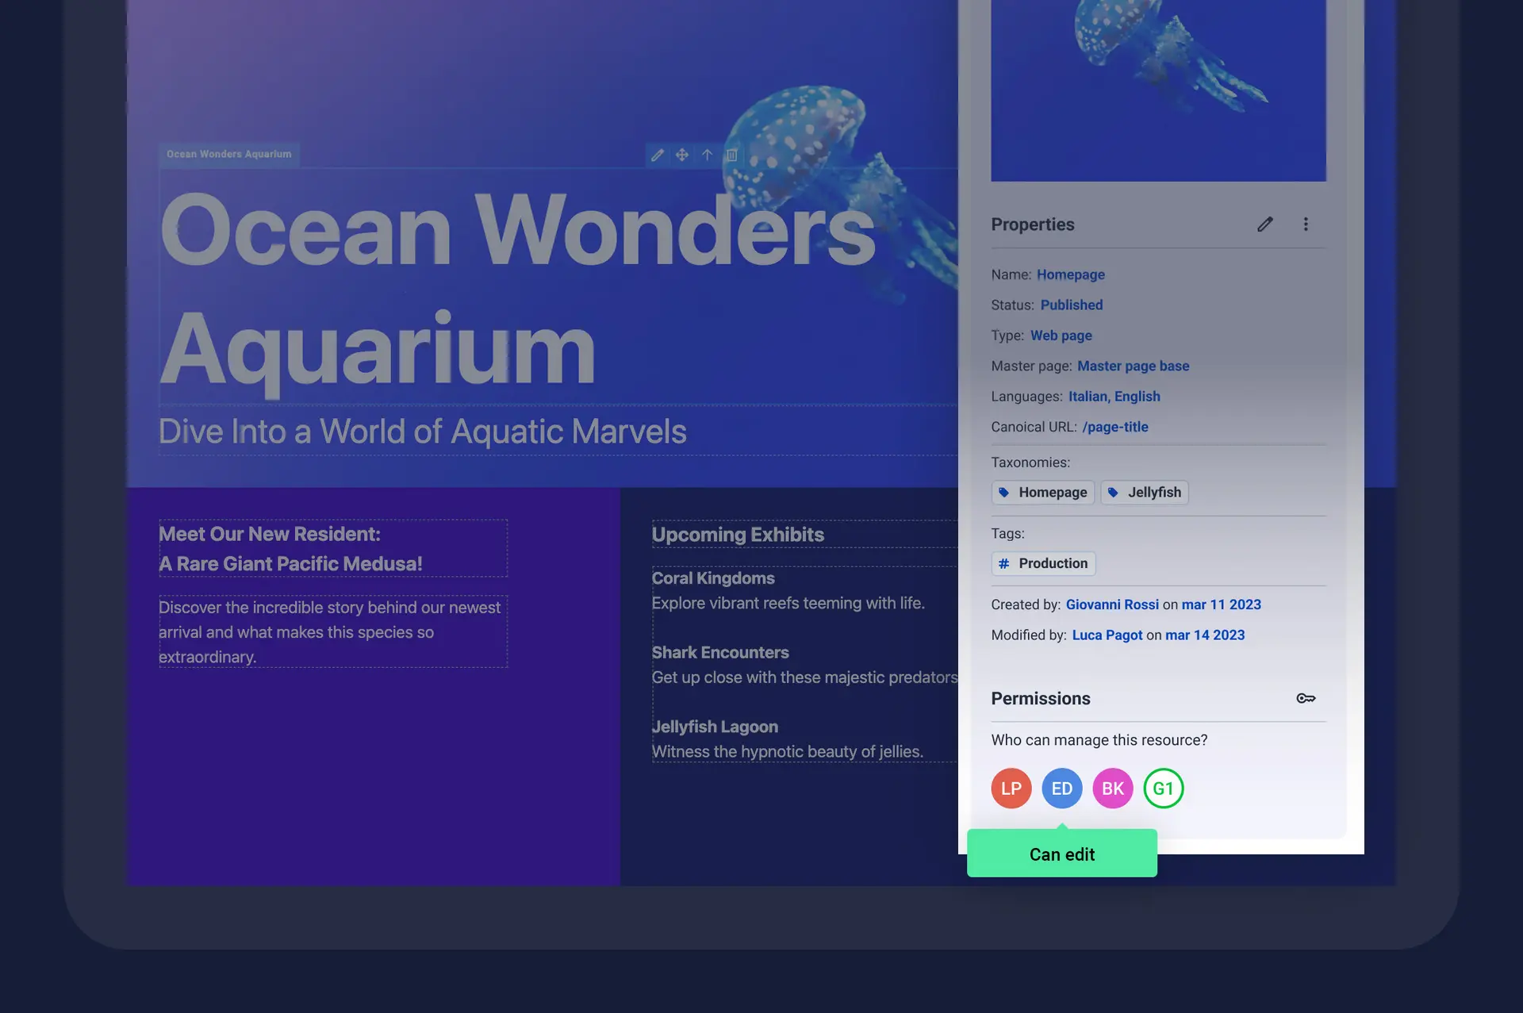The height and width of the screenshot is (1013, 1523).
Task: Click the Permissions key icon
Action: click(x=1306, y=698)
